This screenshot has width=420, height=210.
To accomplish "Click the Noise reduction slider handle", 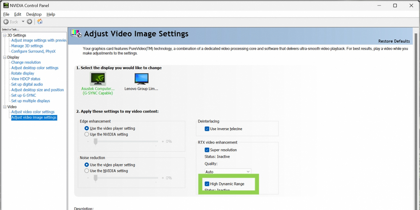I will point(95,178).
